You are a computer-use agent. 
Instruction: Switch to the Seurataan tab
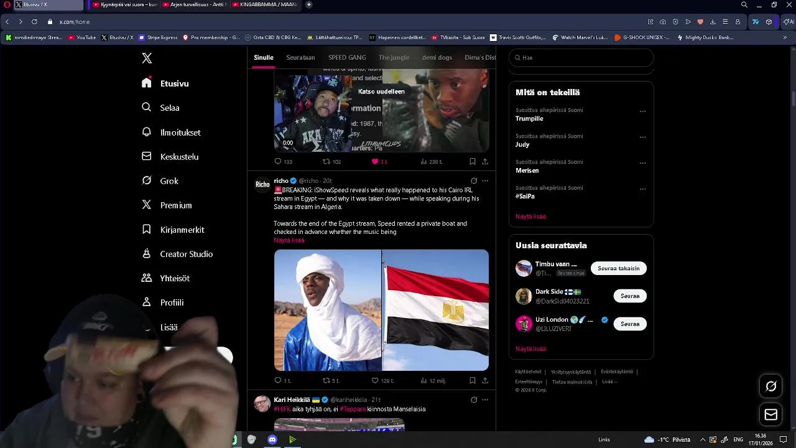point(300,57)
